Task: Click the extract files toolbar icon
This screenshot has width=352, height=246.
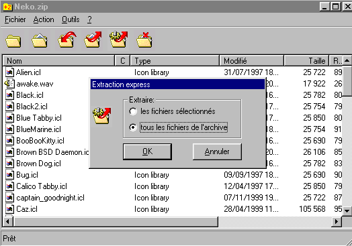Action: 93,40
